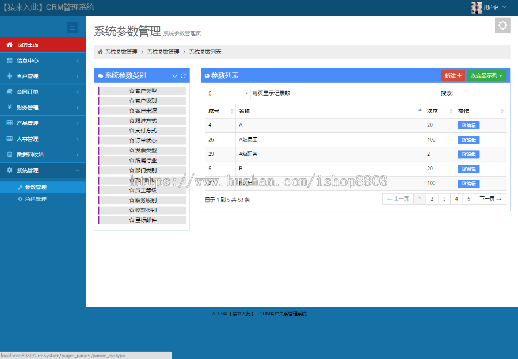Click 下一页 to go to next page
This screenshot has height=359, width=518.
coord(490,199)
